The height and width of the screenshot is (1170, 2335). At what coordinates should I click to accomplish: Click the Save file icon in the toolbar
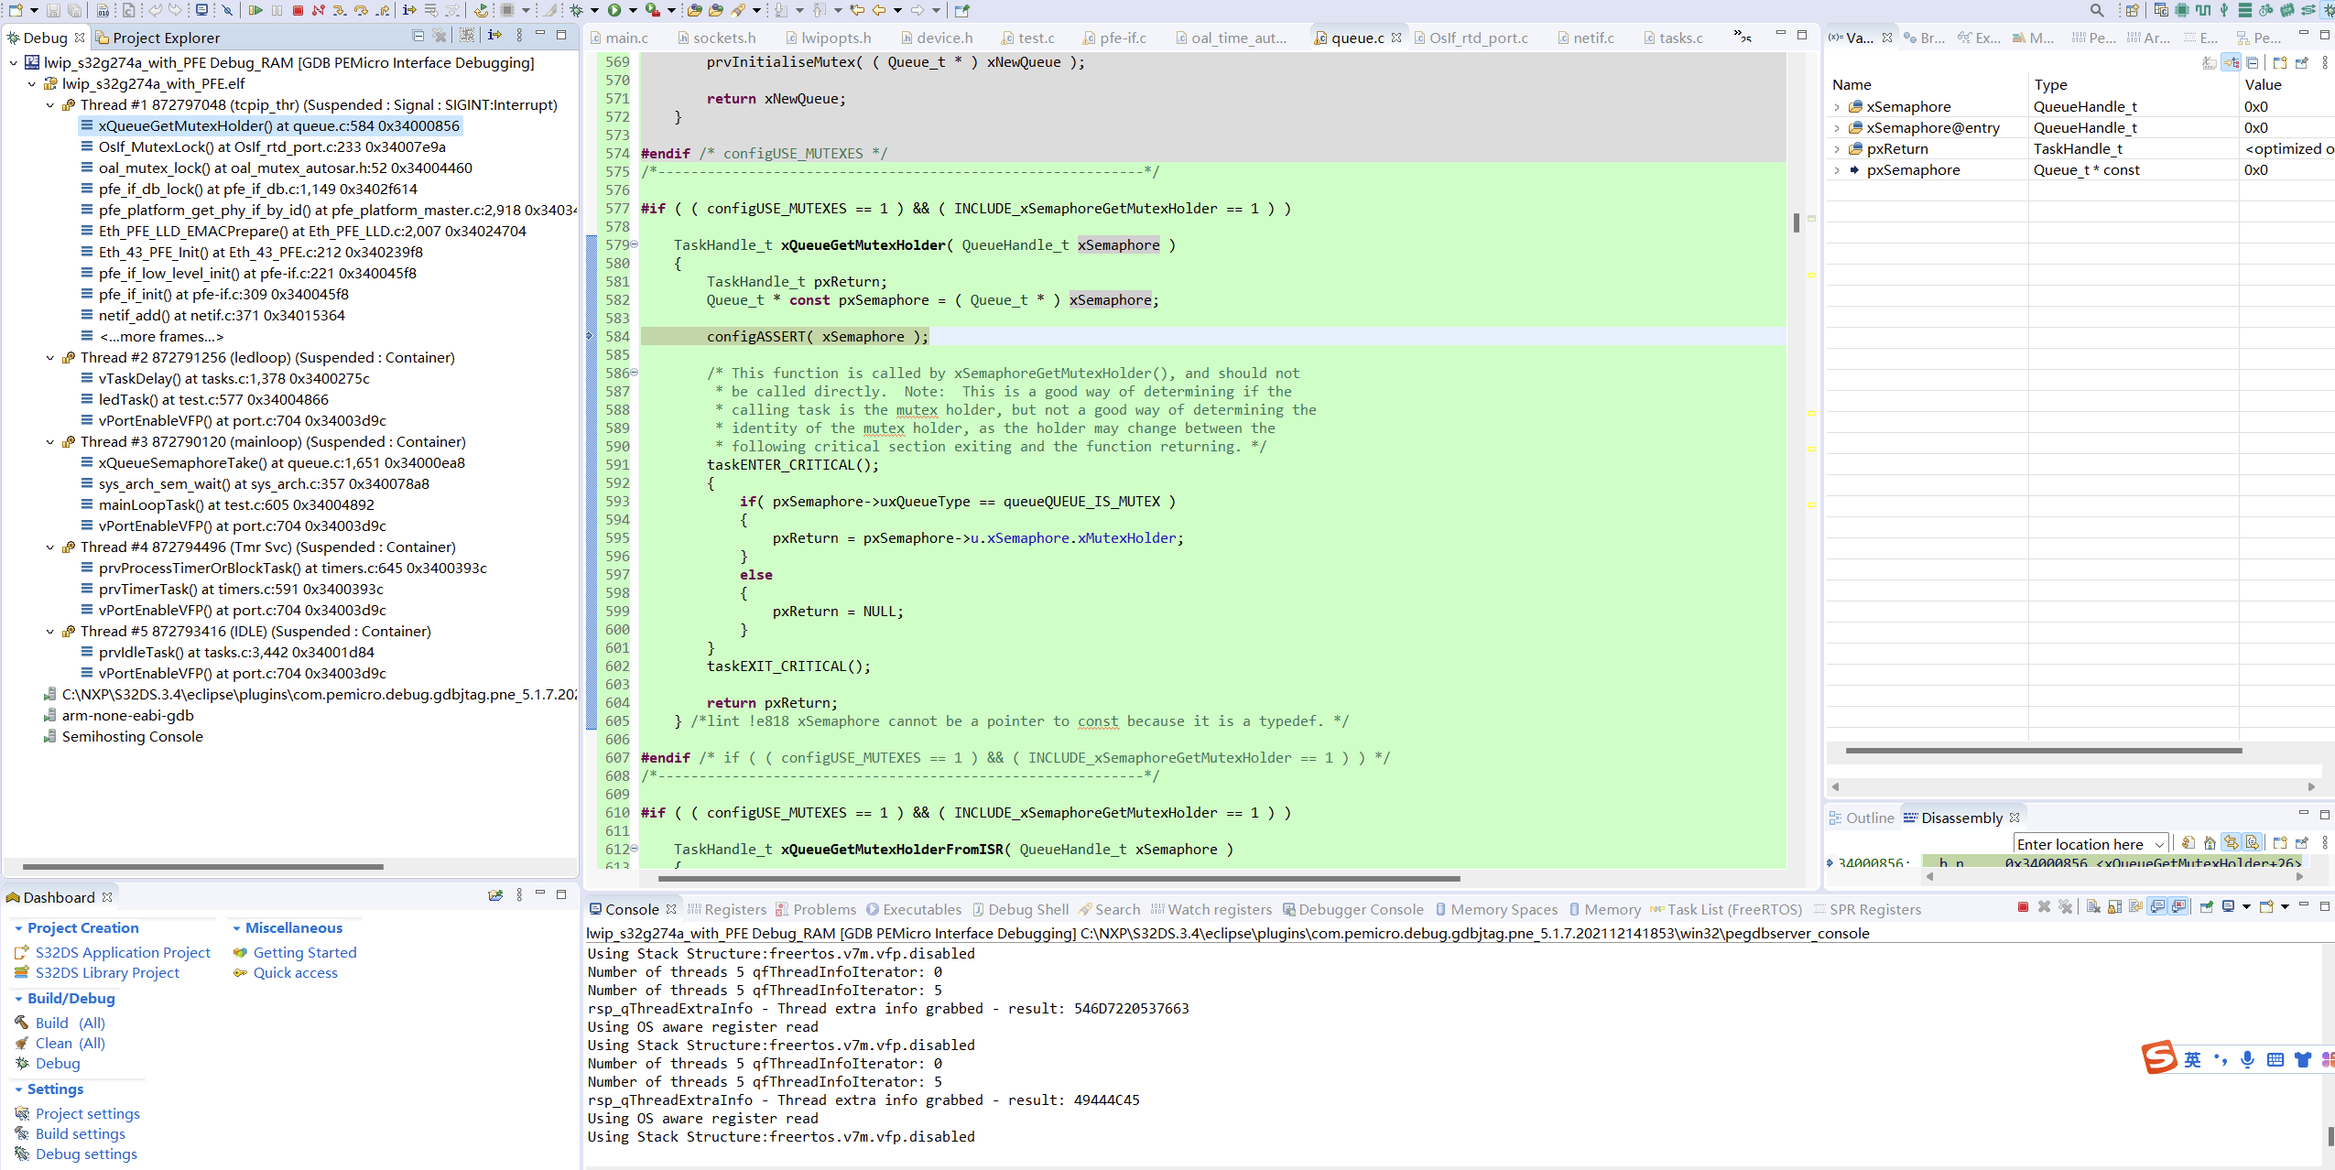tap(53, 10)
